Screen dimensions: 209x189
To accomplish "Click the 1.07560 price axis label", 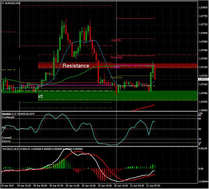I will pyautogui.click(x=203, y=41).
